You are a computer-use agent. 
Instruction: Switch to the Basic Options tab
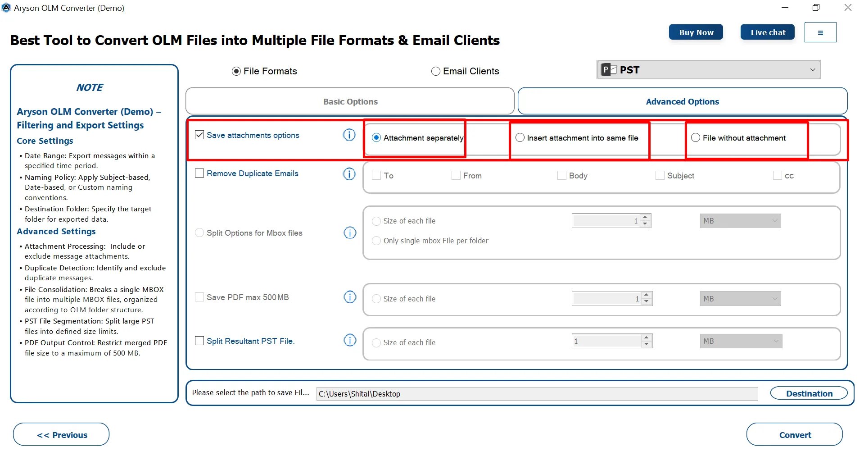[x=350, y=101]
